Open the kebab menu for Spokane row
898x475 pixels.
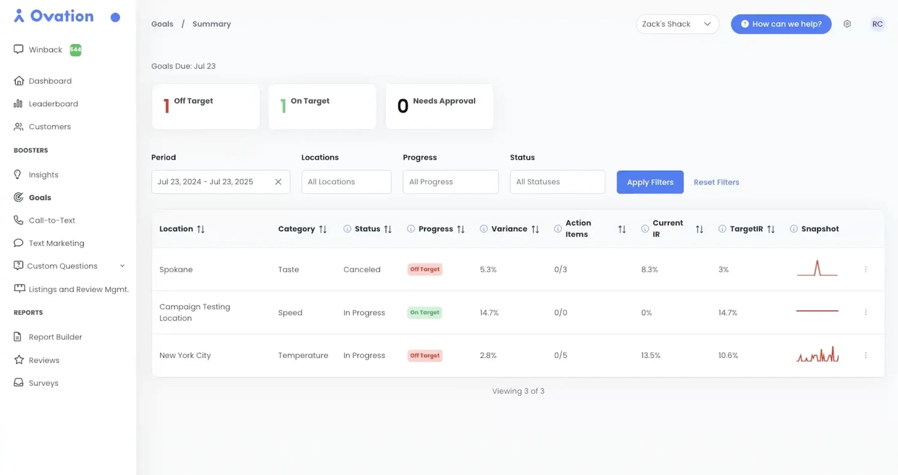tap(866, 269)
